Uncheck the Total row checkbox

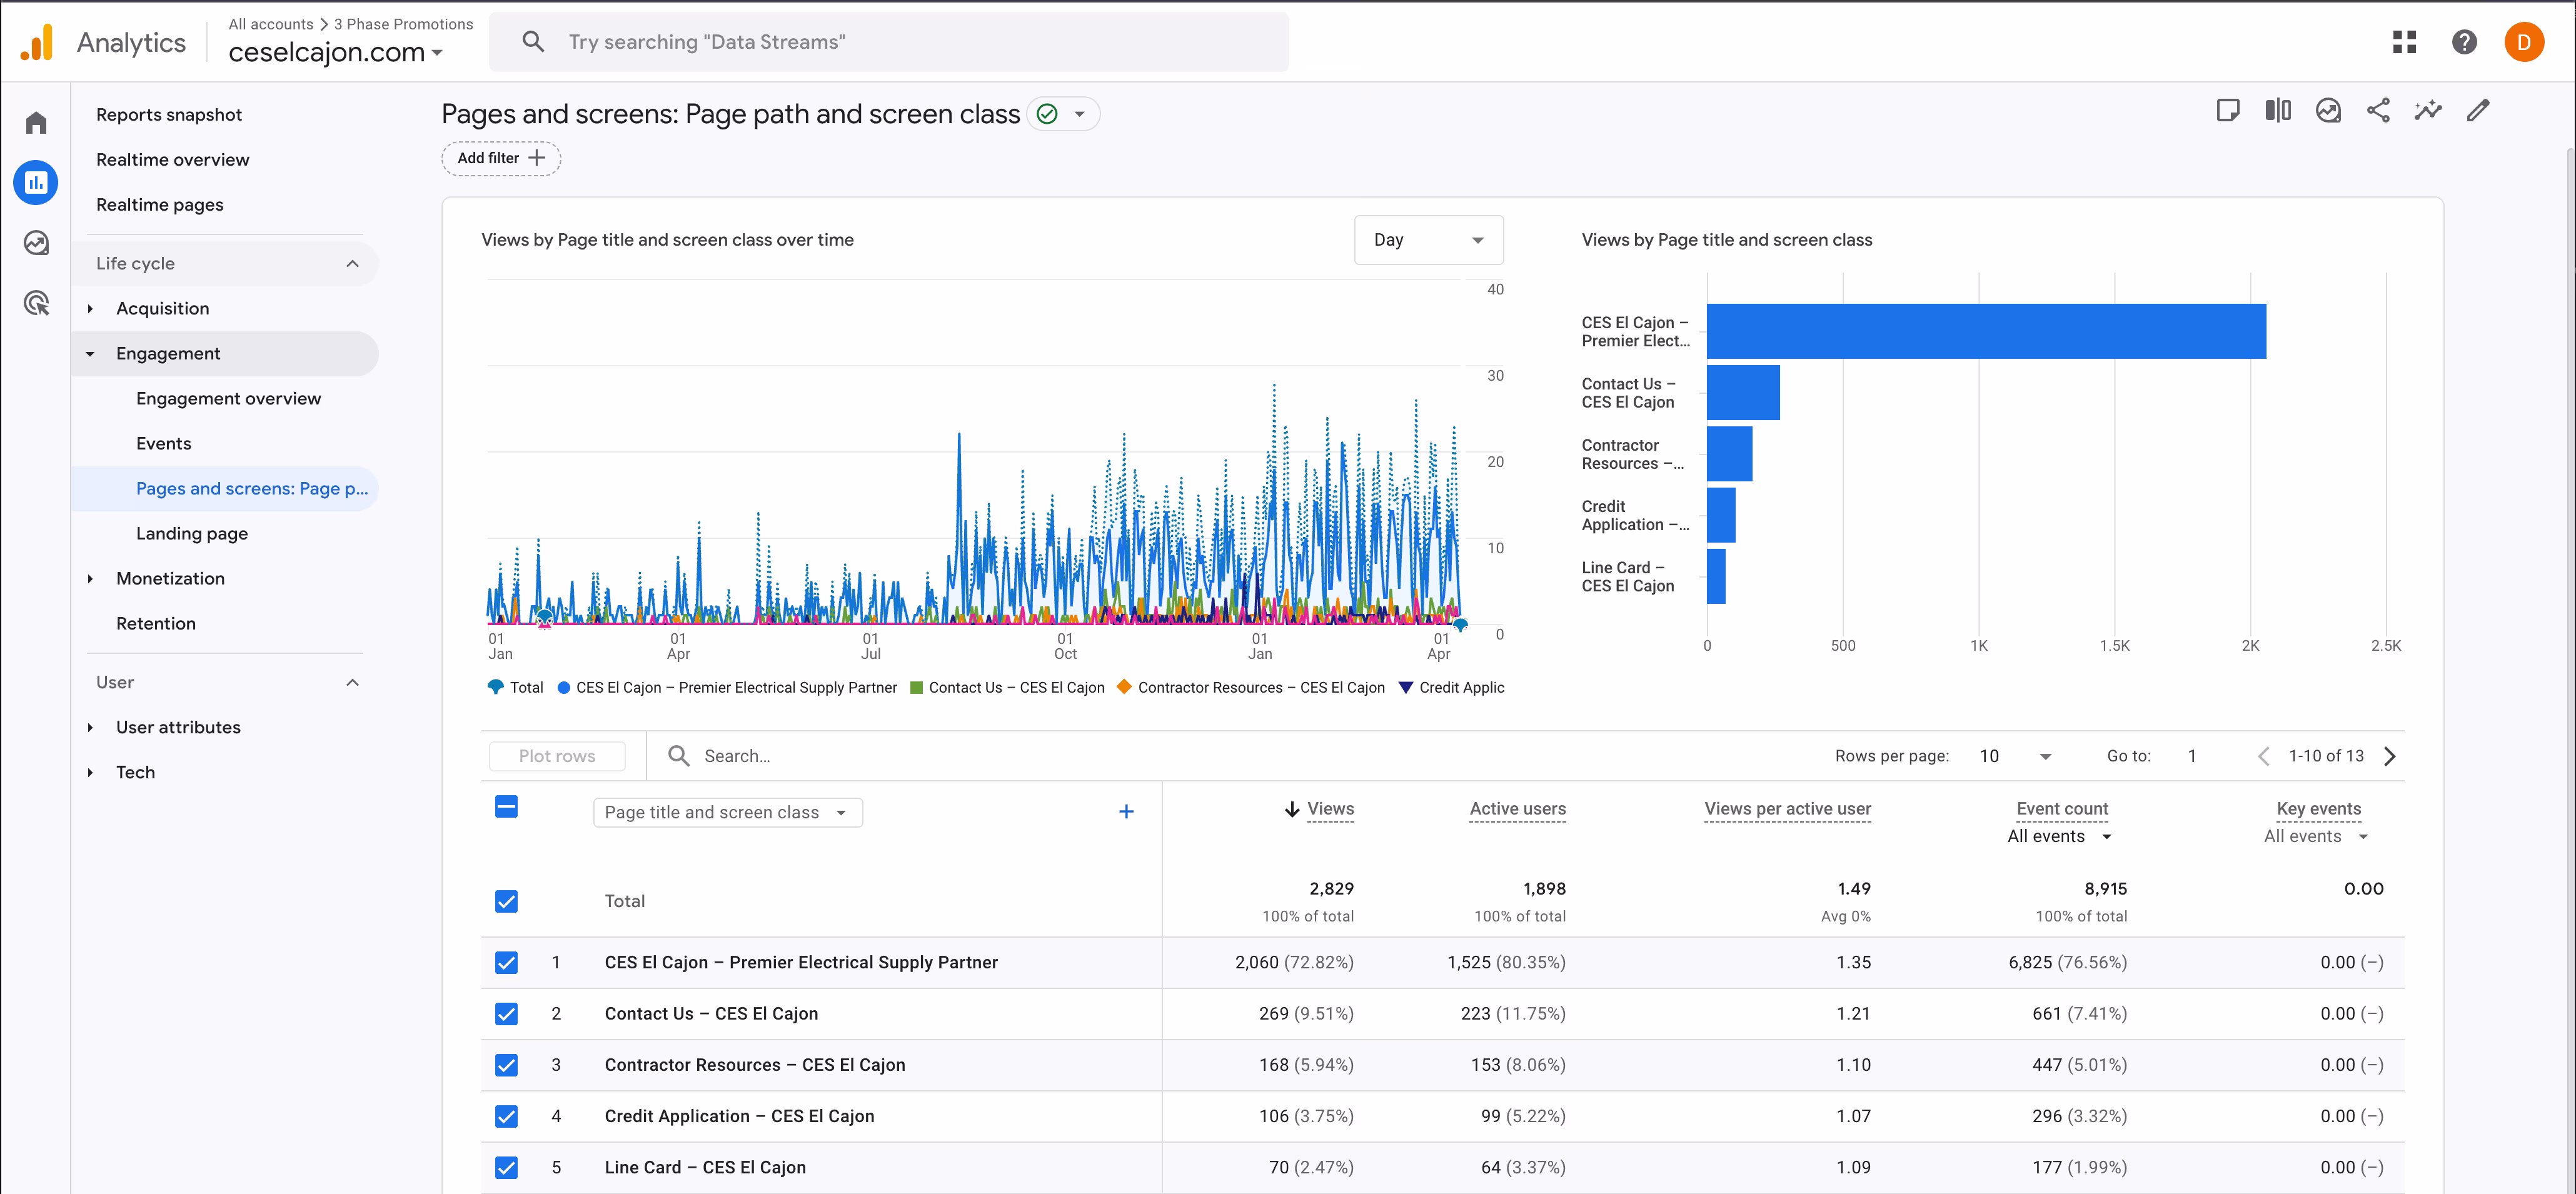(x=506, y=901)
